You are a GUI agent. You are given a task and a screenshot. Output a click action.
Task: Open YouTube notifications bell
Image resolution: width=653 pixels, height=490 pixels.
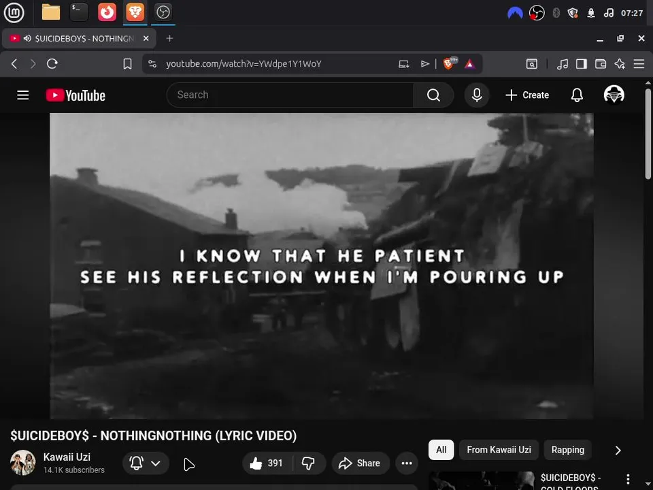(577, 95)
